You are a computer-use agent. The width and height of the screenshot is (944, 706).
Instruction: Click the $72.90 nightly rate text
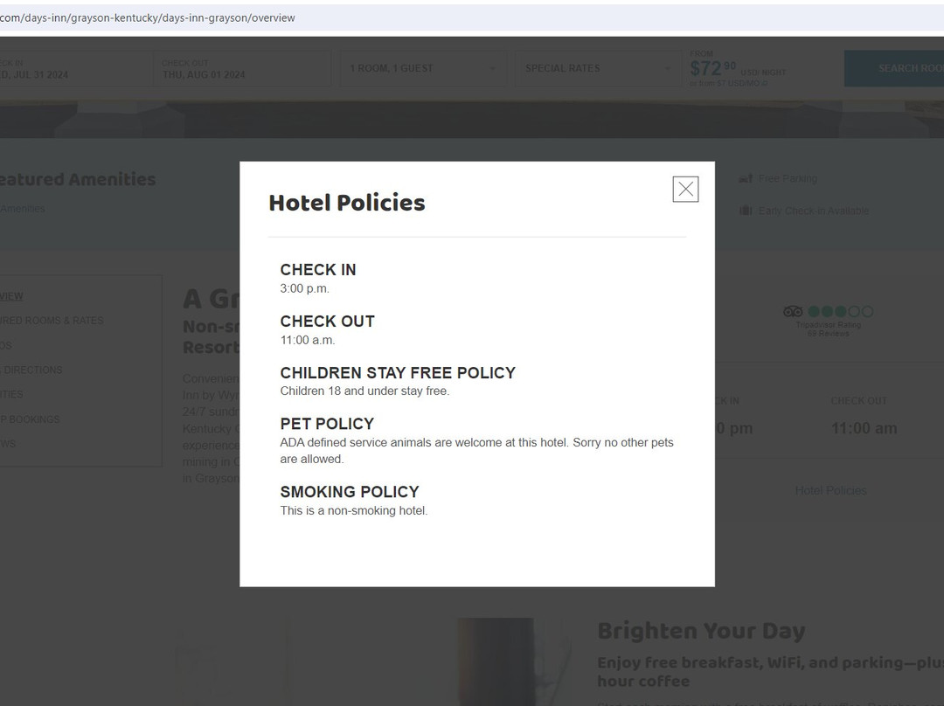[715, 65]
